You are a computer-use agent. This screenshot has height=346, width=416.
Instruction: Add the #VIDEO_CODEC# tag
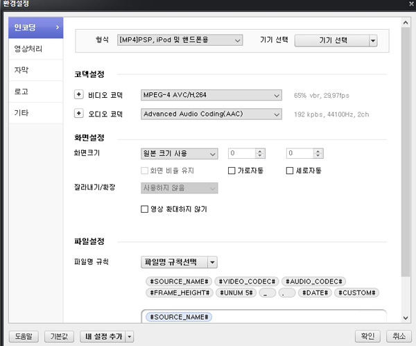click(x=247, y=282)
